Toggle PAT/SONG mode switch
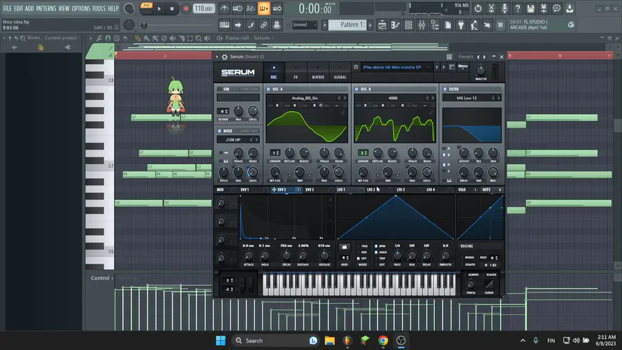 [147, 8]
